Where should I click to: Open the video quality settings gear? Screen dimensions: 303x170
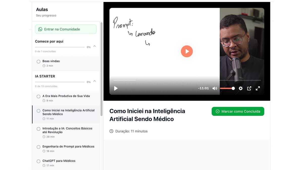pyautogui.click(x=240, y=88)
